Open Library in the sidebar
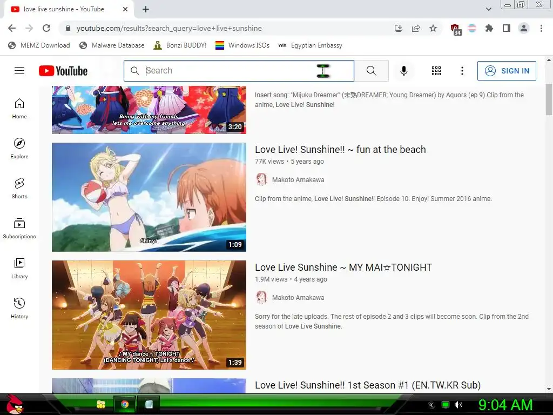This screenshot has height=415, width=553. (19, 268)
